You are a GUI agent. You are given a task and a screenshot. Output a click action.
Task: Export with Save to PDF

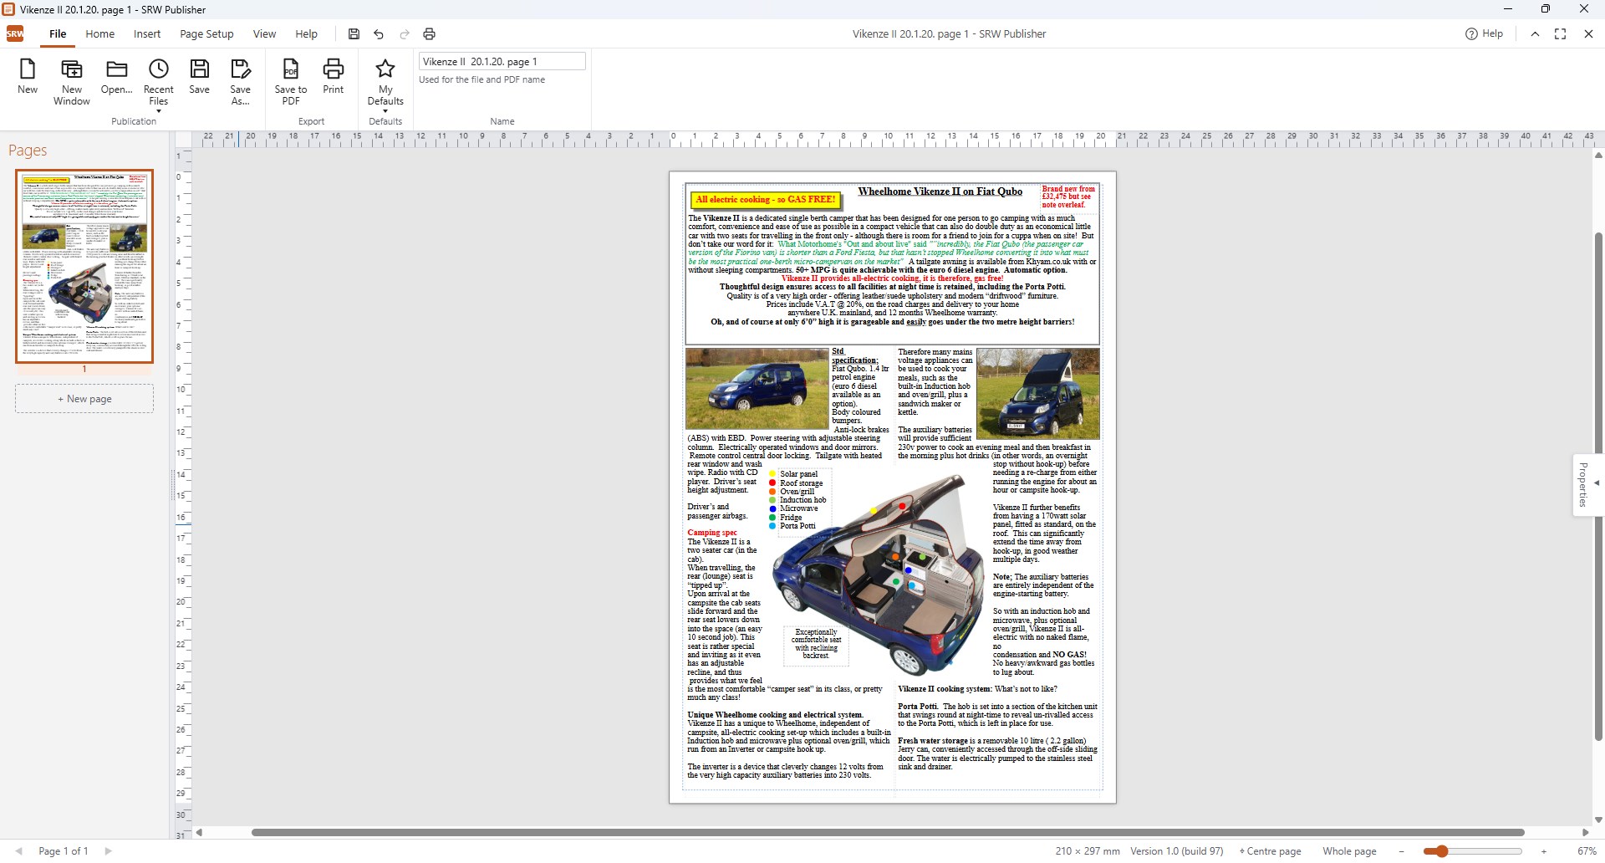tap(291, 82)
